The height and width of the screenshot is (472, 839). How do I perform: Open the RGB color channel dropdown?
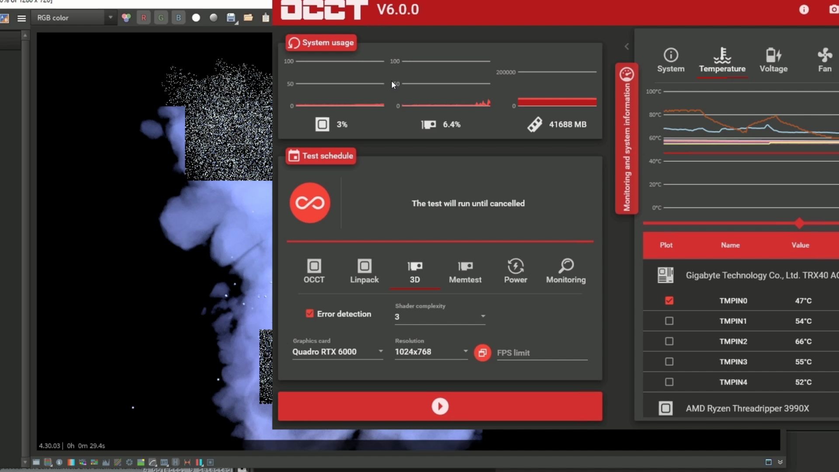[x=74, y=18]
